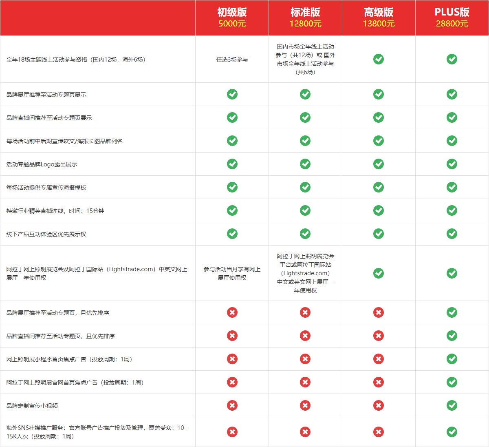Image resolution: width=489 pixels, height=447 pixels.
Task: Click 参与活动当月享有网上展厅使用权 text
Action: click(x=232, y=273)
